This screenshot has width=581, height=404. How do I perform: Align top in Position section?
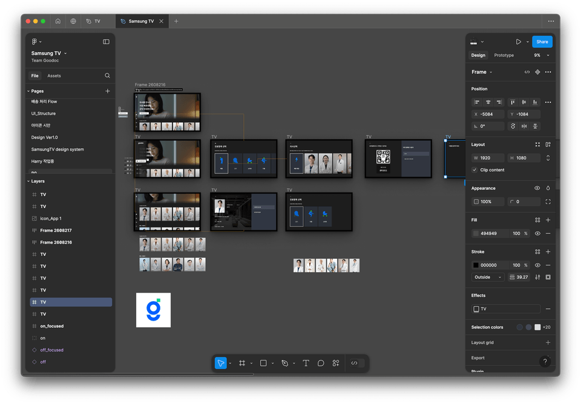513,102
